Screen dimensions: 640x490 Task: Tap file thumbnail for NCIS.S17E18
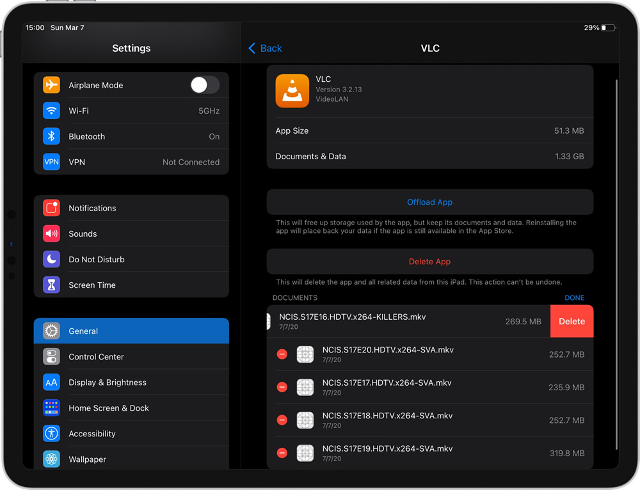[305, 420]
